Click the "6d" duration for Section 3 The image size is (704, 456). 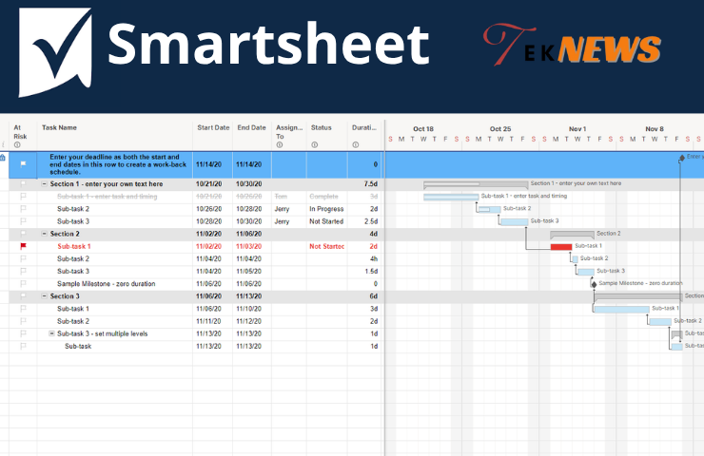(364, 296)
